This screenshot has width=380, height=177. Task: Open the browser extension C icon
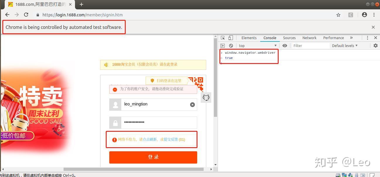pos(351,15)
